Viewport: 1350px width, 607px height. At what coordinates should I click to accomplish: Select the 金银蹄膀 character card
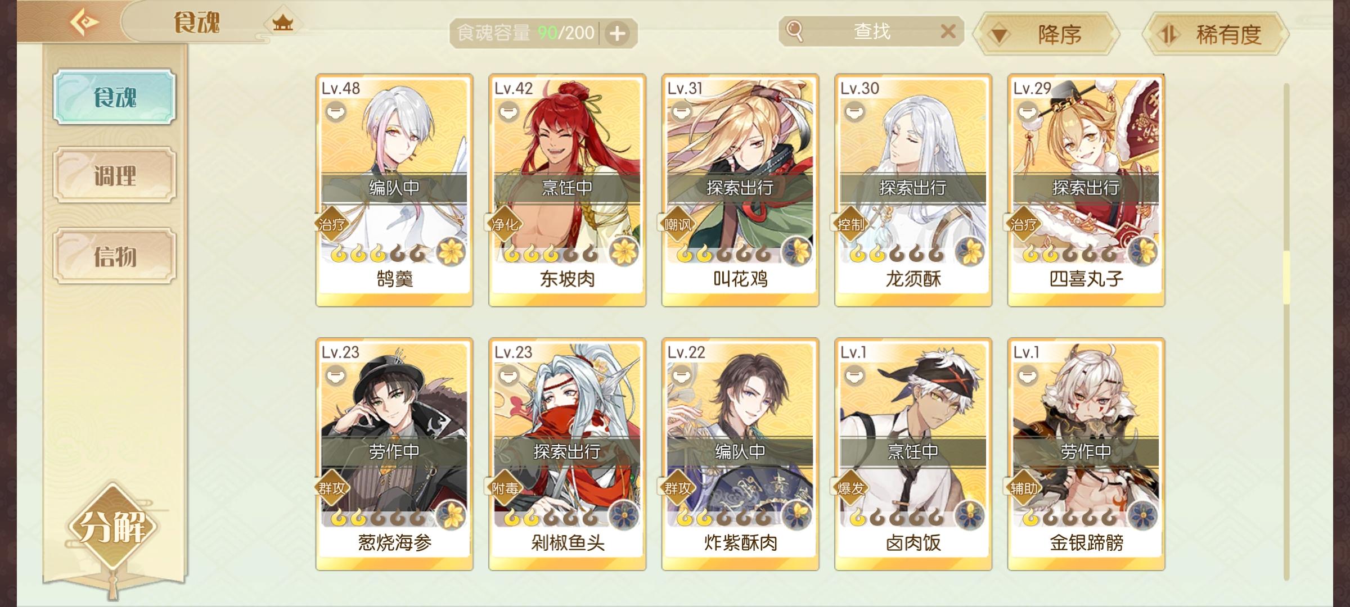pos(1086,454)
